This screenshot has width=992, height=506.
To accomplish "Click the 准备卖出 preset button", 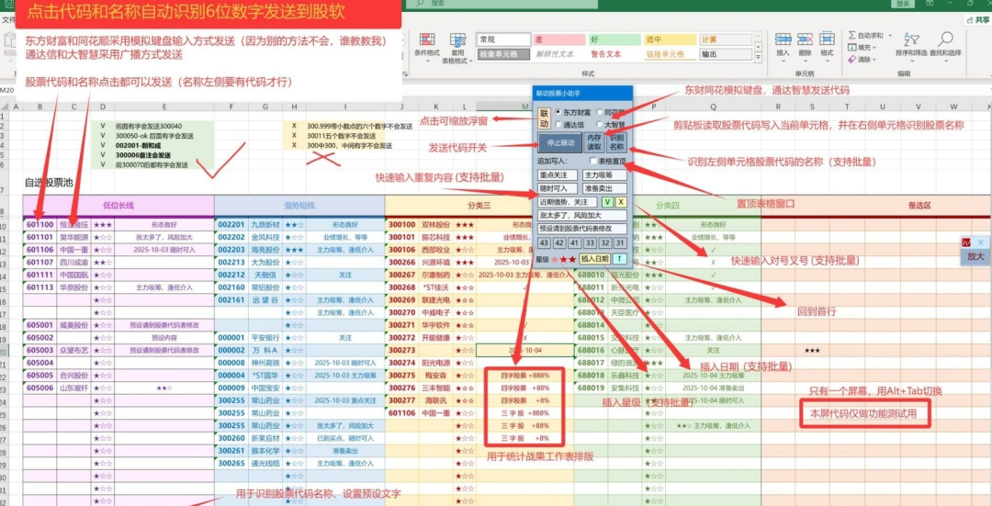I will 604,188.
